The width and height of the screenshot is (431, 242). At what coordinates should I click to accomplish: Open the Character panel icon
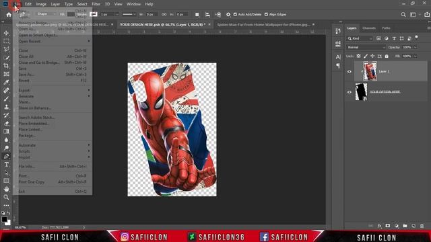(338, 57)
